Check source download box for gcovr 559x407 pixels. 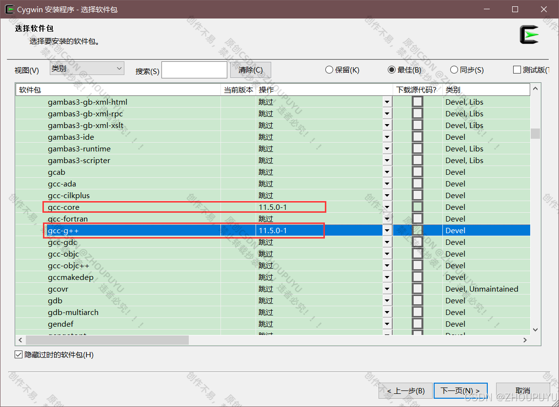coord(418,289)
